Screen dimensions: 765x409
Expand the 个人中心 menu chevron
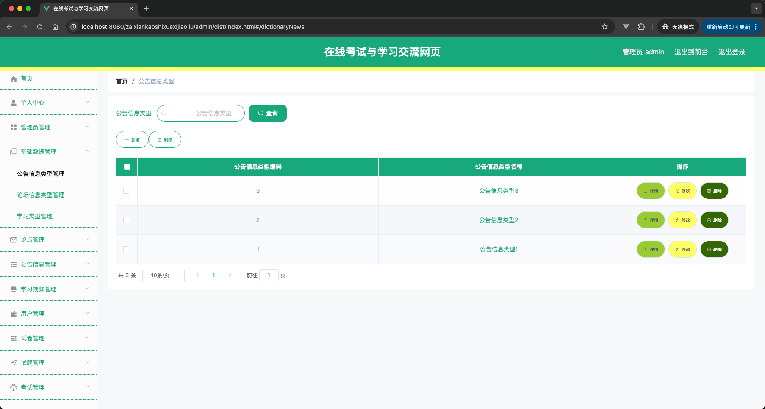(x=87, y=102)
